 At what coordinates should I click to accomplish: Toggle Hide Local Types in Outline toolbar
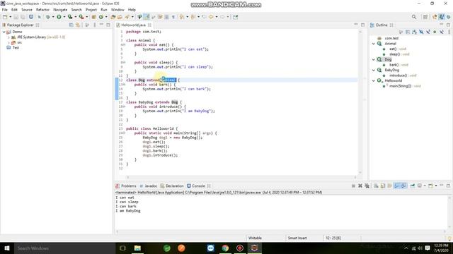tap(442, 32)
